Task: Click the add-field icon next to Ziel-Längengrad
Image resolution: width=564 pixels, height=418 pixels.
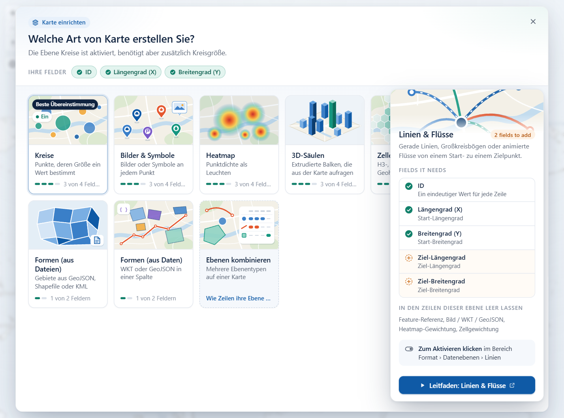Action: (x=409, y=258)
